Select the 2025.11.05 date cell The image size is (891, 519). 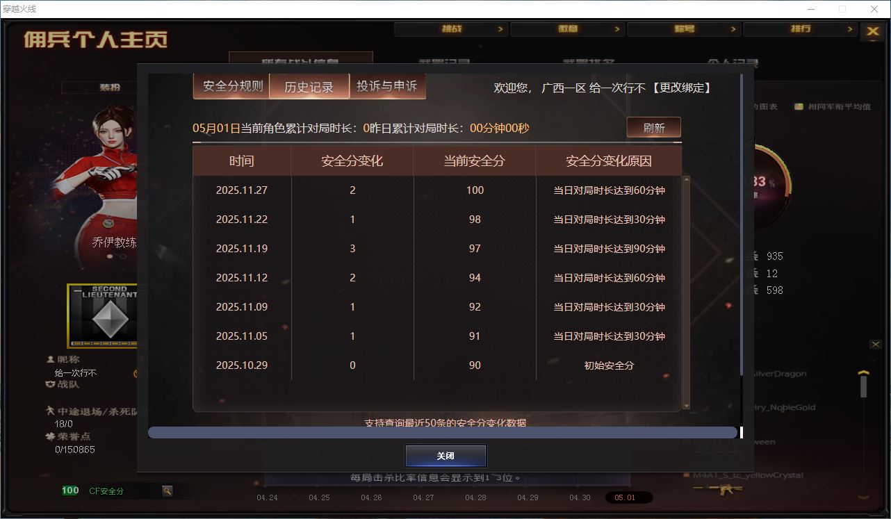coord(242,336)
